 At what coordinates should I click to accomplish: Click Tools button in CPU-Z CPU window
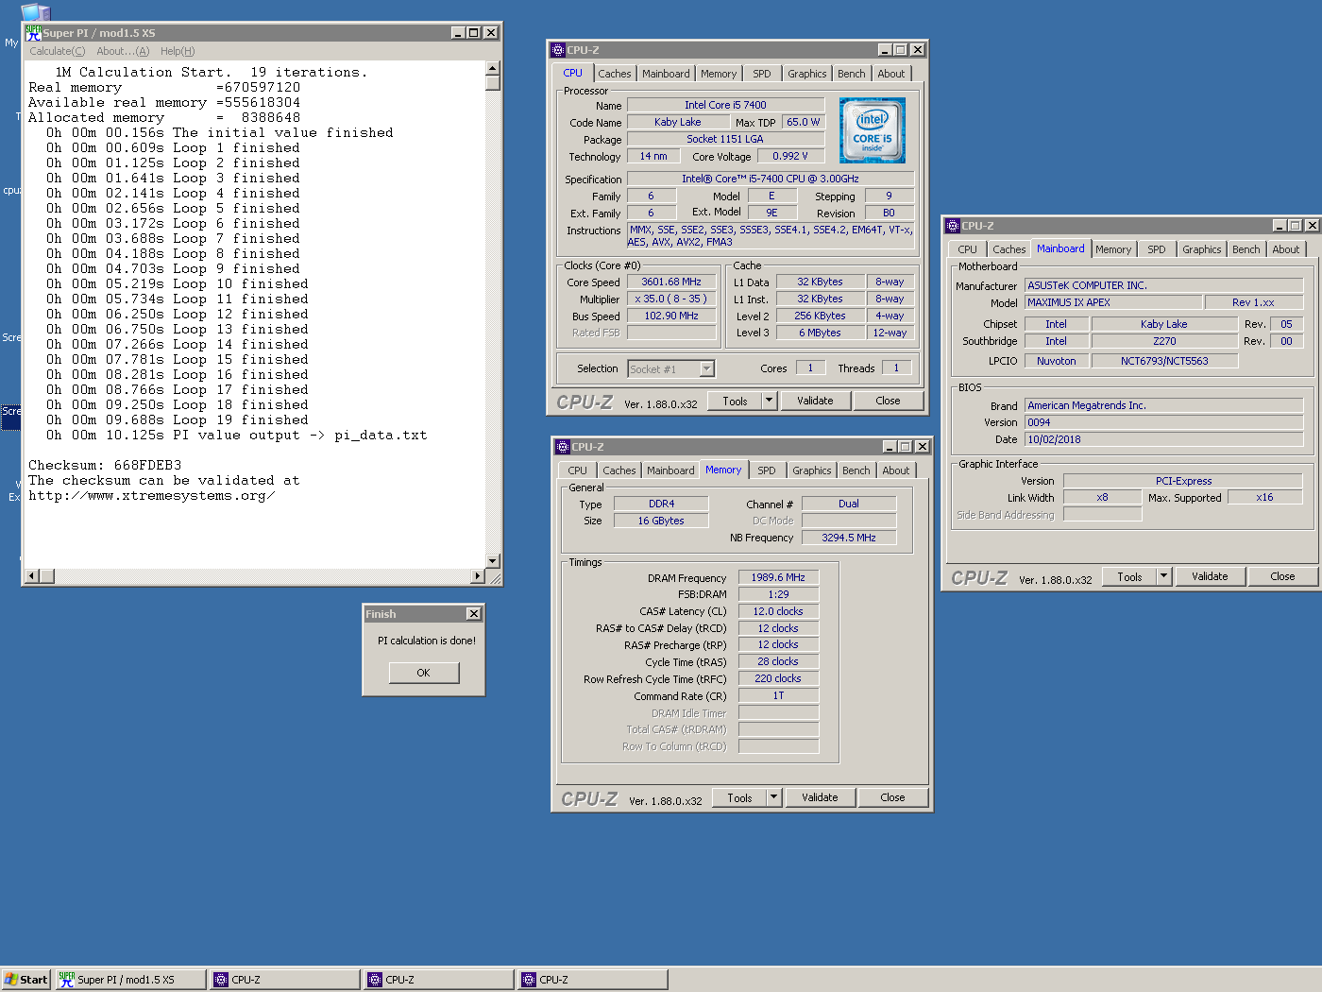click(735, 401)
